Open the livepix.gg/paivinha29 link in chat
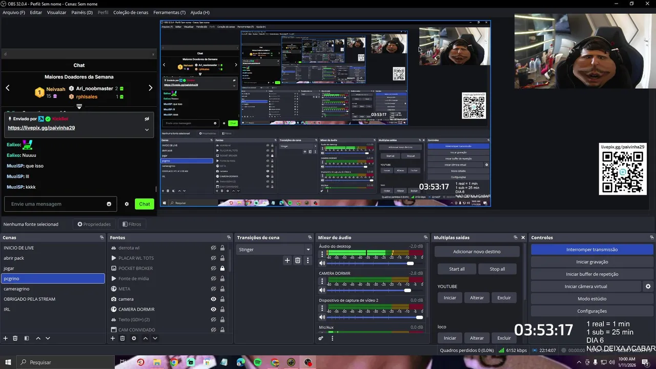The height and width of the screenshot is (369, 656). coord(42,128)
